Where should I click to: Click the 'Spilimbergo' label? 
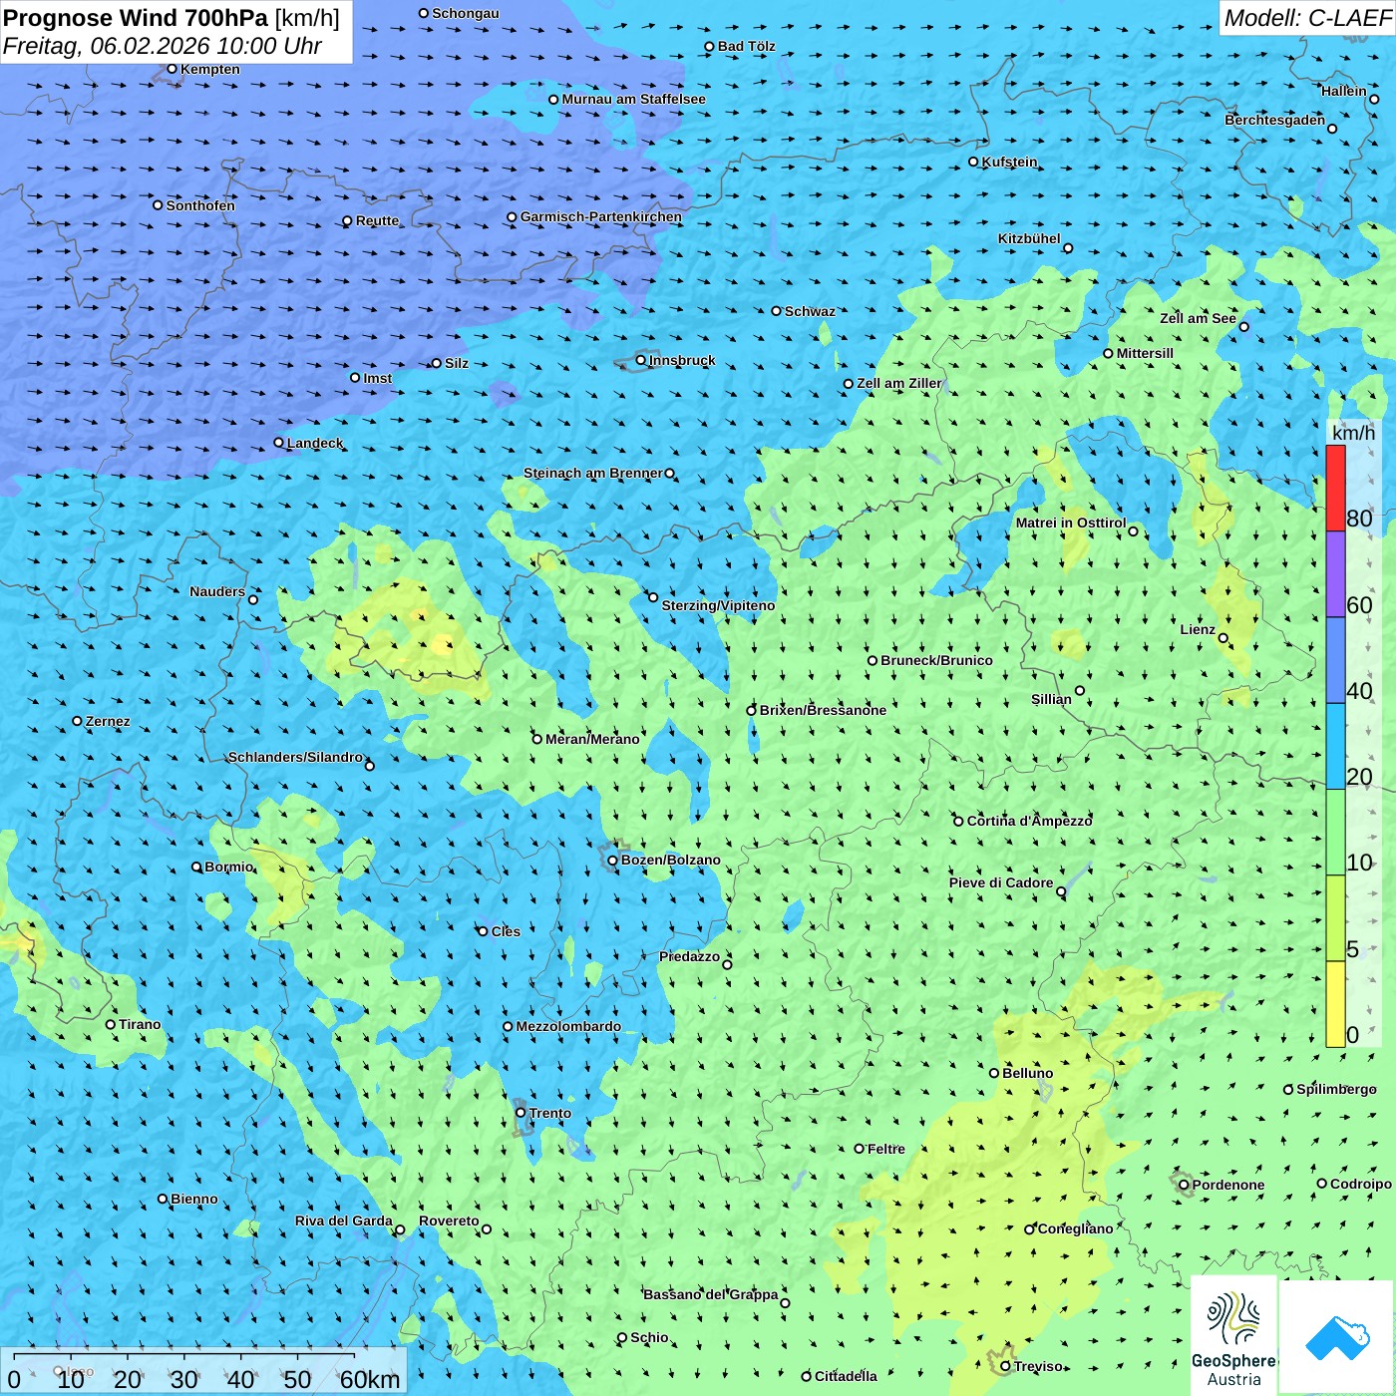[x=1337, y=1089]
